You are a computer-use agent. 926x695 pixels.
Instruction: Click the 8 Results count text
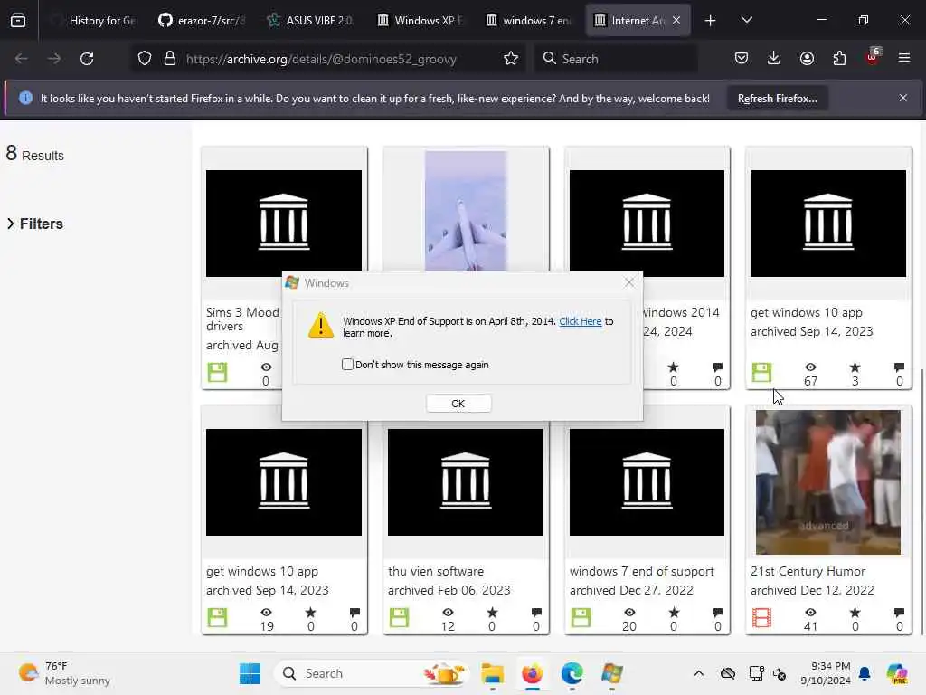coord(35,154)
